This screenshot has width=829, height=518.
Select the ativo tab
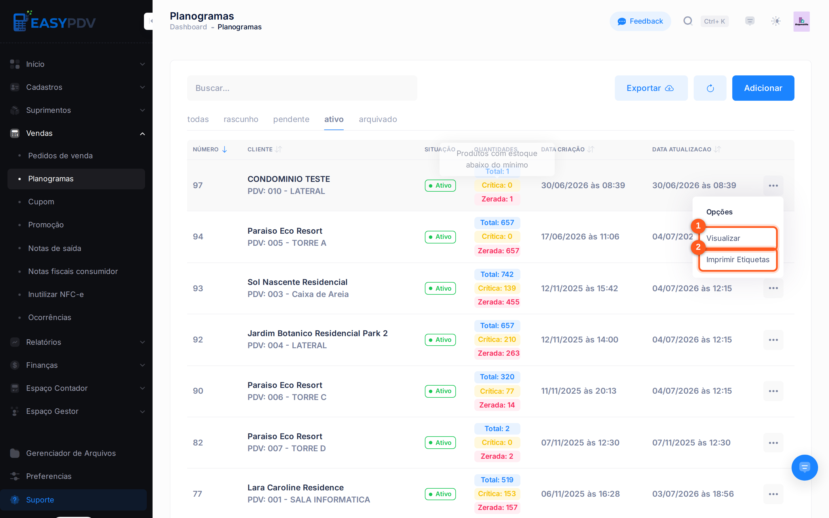click(334, 119)
